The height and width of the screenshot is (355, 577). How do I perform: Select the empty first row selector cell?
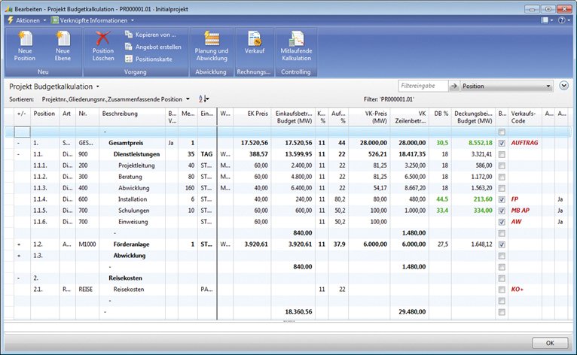[x=22, y=132]
